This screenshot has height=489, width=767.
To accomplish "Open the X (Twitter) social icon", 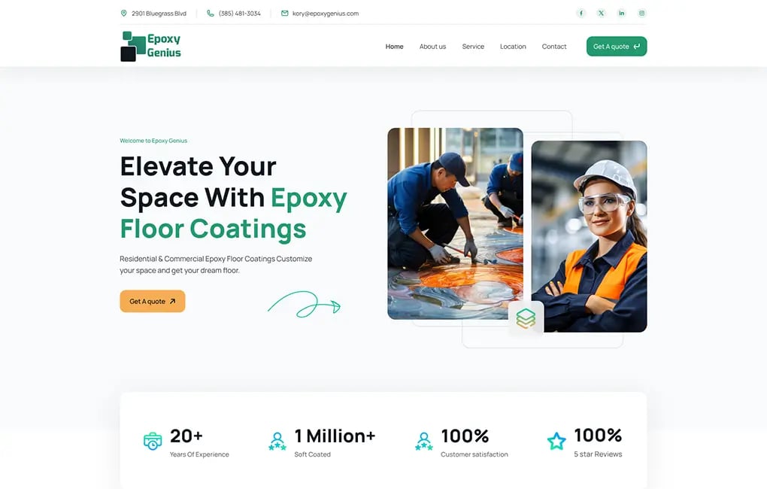I will [x=601, y=14].
